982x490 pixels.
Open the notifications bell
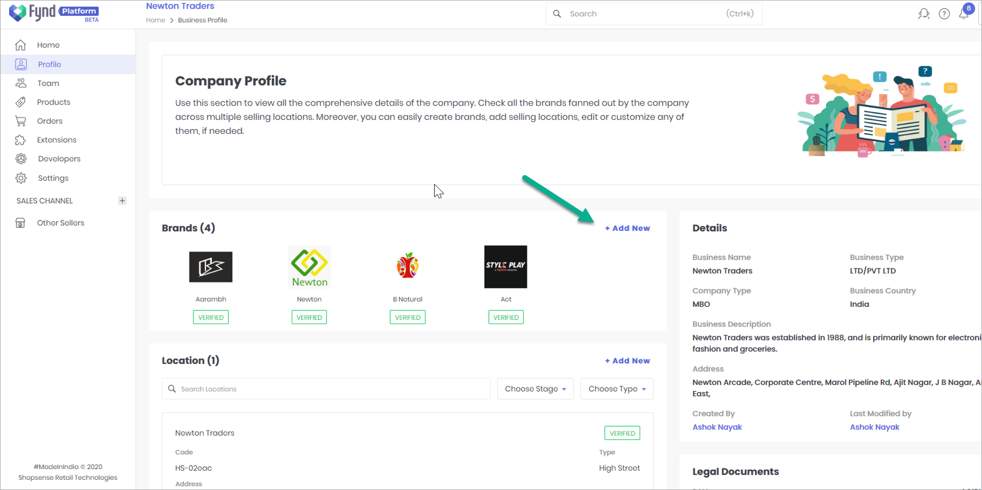[x=964, y=14]
